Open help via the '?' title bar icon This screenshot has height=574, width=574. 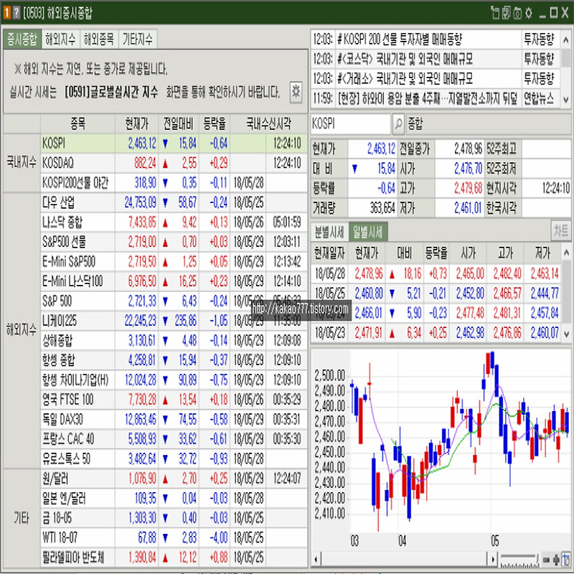16,13
